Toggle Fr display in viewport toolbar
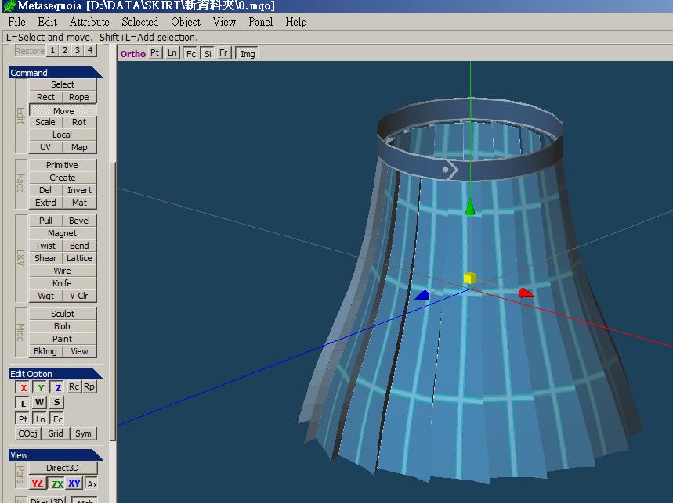Image resolution: width=673 pixels, height=503 pixels. click(223, 53)
